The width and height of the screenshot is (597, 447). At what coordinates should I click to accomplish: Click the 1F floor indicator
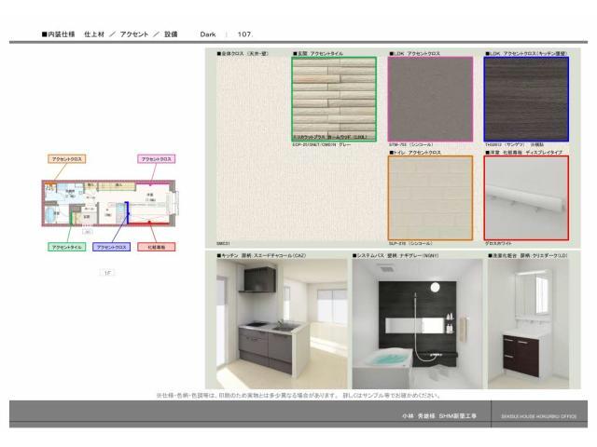coord(107,273)
